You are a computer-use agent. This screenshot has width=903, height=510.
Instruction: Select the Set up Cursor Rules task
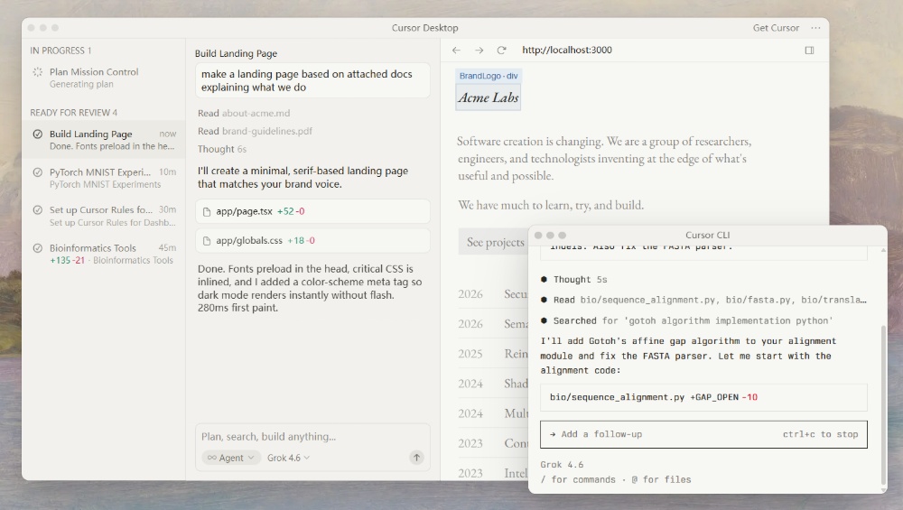104,216
